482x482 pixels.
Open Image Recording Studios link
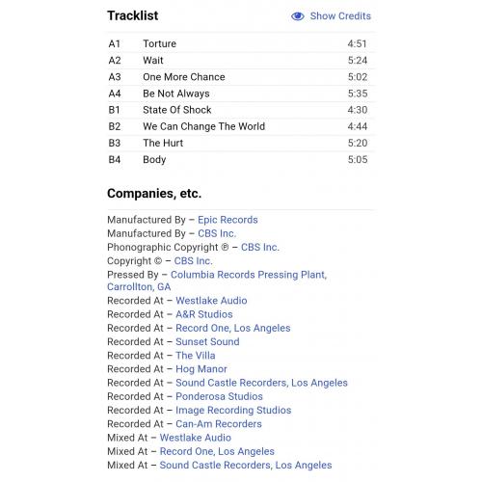(x=233, y=411)
